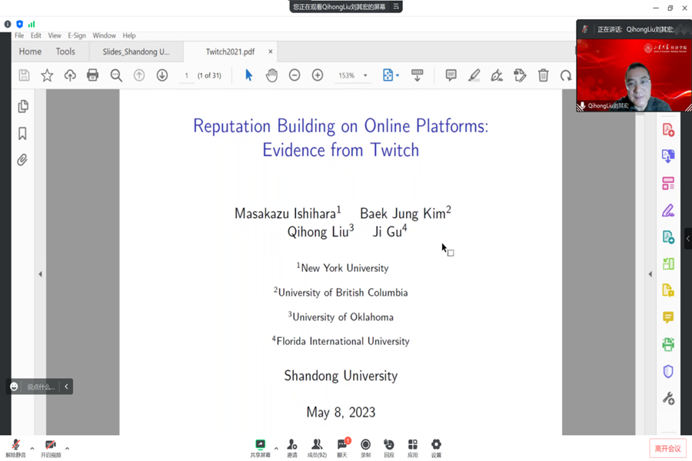This screenshot has width=692, height=461.
Task: Bookmark the file with the star icon
Action: tap(47, 75)
